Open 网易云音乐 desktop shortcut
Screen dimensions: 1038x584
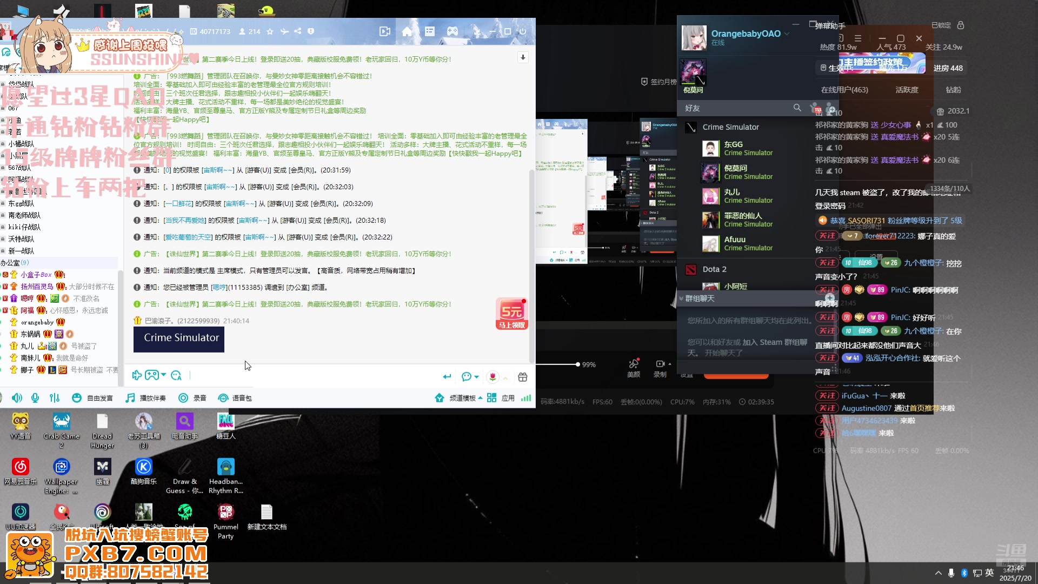click(21, 472)
